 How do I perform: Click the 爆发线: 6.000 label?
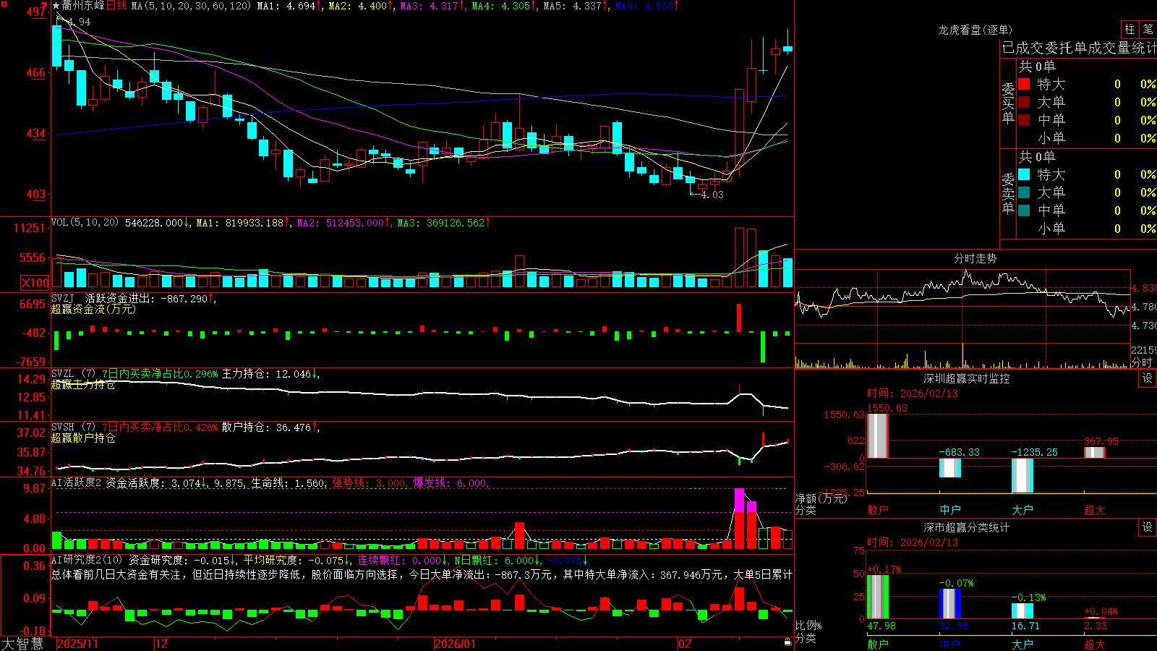point(450,483)
